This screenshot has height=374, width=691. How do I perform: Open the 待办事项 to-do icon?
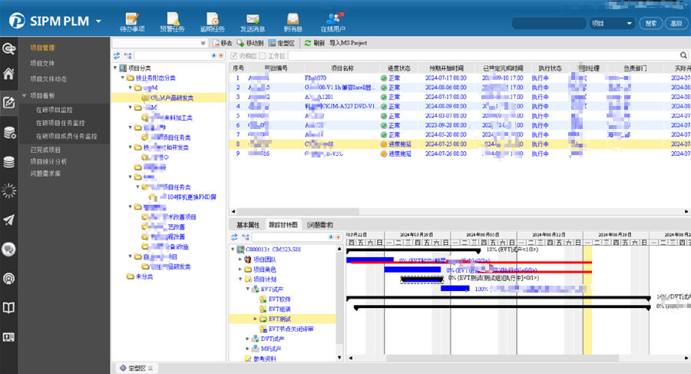point(131,18)
